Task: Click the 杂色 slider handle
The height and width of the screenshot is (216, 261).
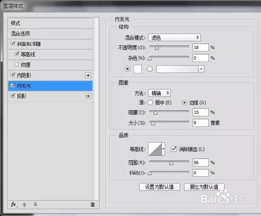Action: pyautogui.click(x=150, y=58)
